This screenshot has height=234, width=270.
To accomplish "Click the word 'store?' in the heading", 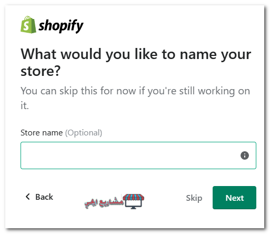I will pos(41,71).
